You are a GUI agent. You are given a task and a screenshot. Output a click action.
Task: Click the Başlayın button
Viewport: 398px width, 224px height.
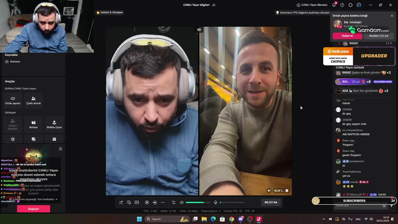[34, 209]
